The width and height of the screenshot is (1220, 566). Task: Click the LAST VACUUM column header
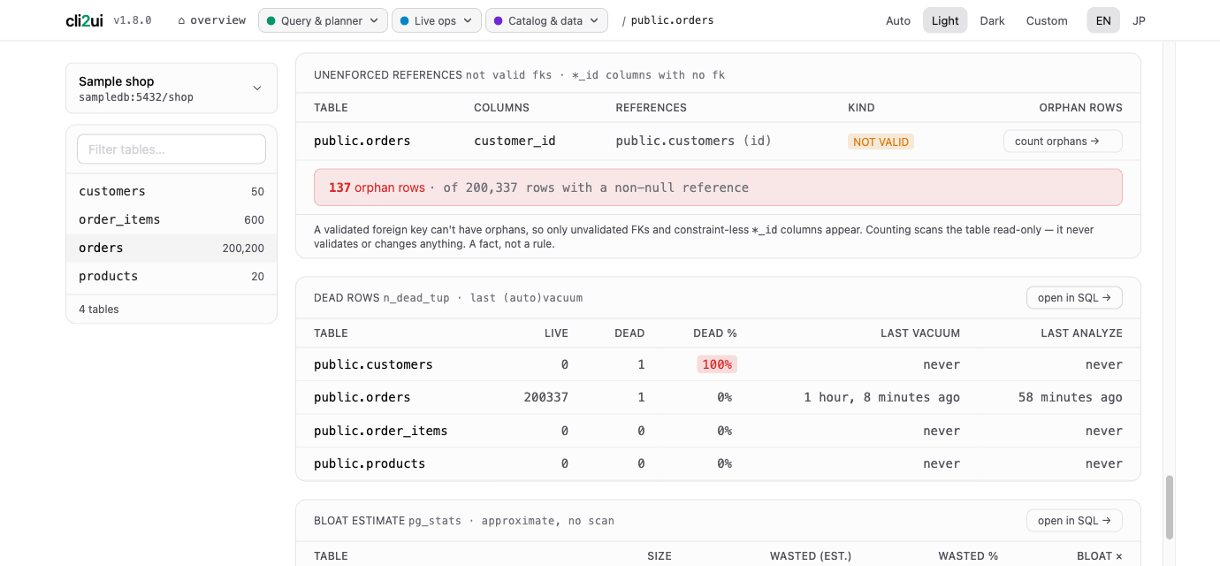[920, 333]
